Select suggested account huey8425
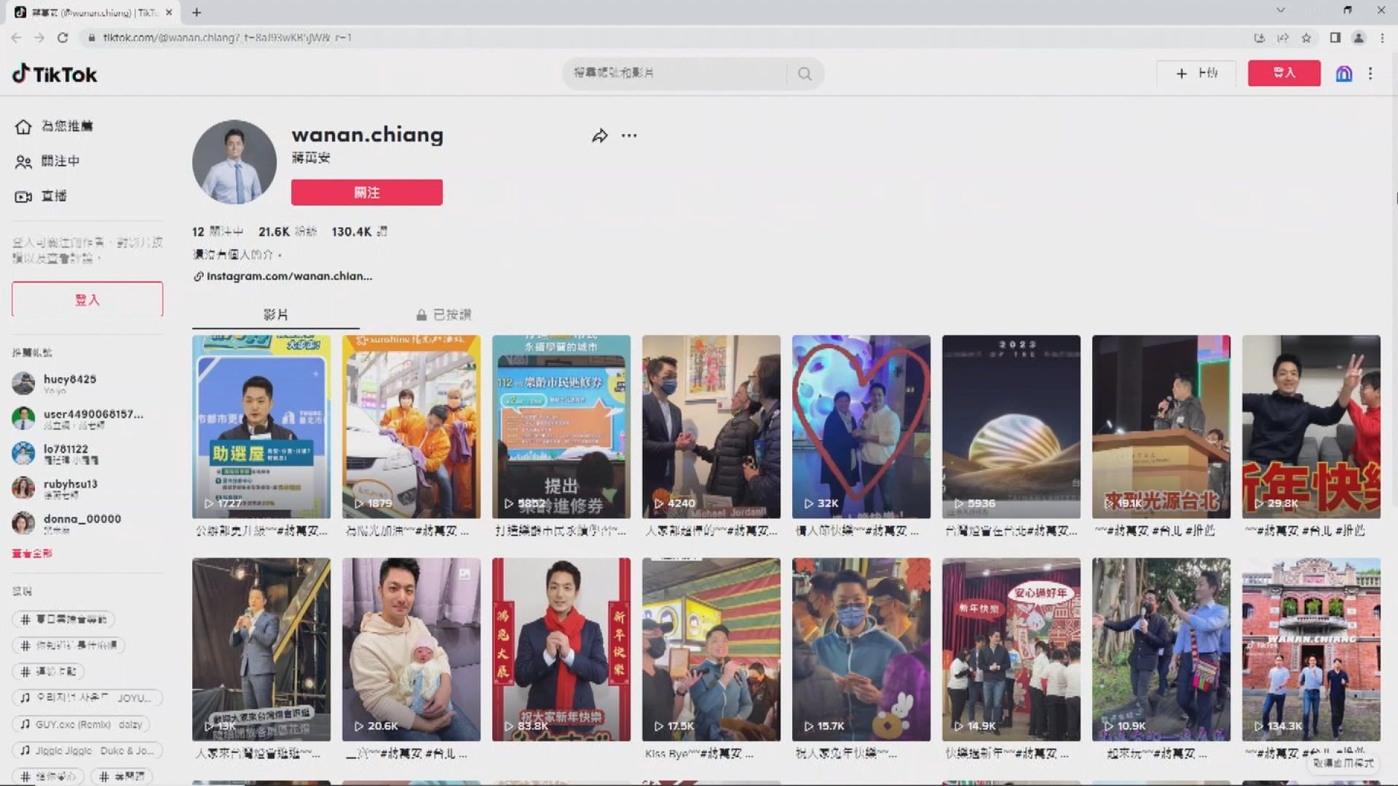This screenshot has width=1398, height=786. 69,380
